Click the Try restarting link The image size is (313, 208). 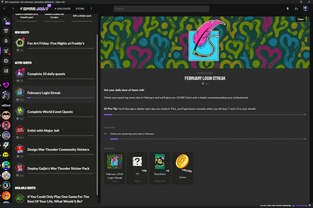click(x=301, y=206)
